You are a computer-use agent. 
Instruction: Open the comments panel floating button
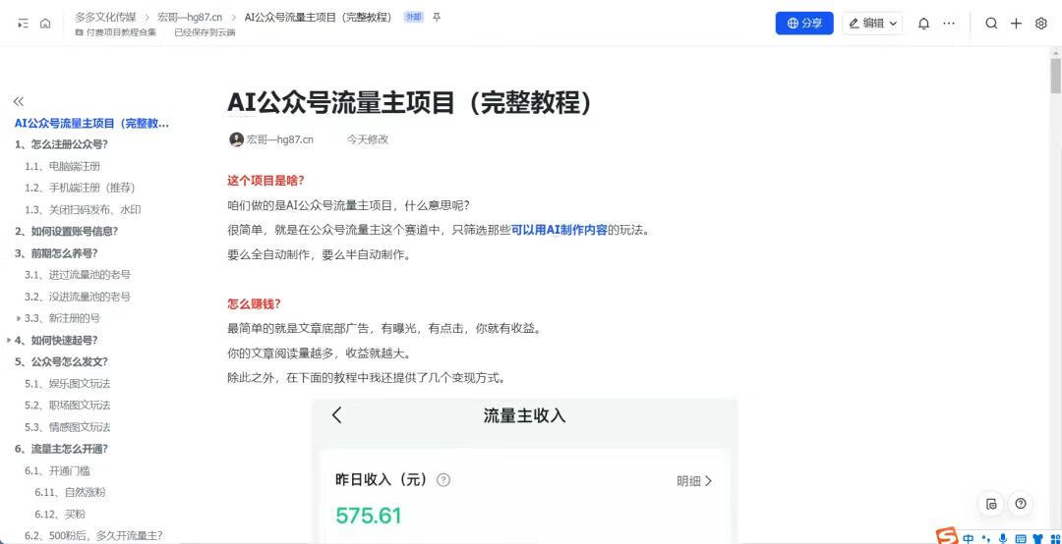click(x=991, y=504)
